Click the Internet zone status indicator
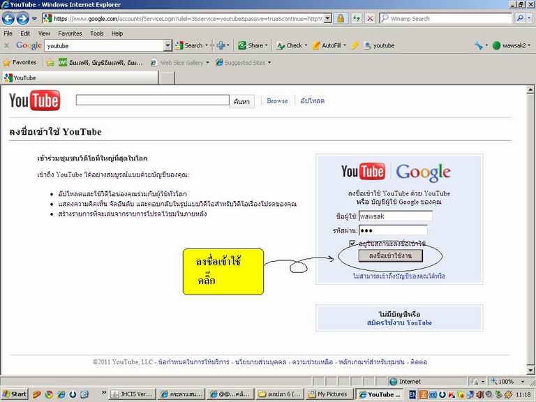 coord(405,382)
